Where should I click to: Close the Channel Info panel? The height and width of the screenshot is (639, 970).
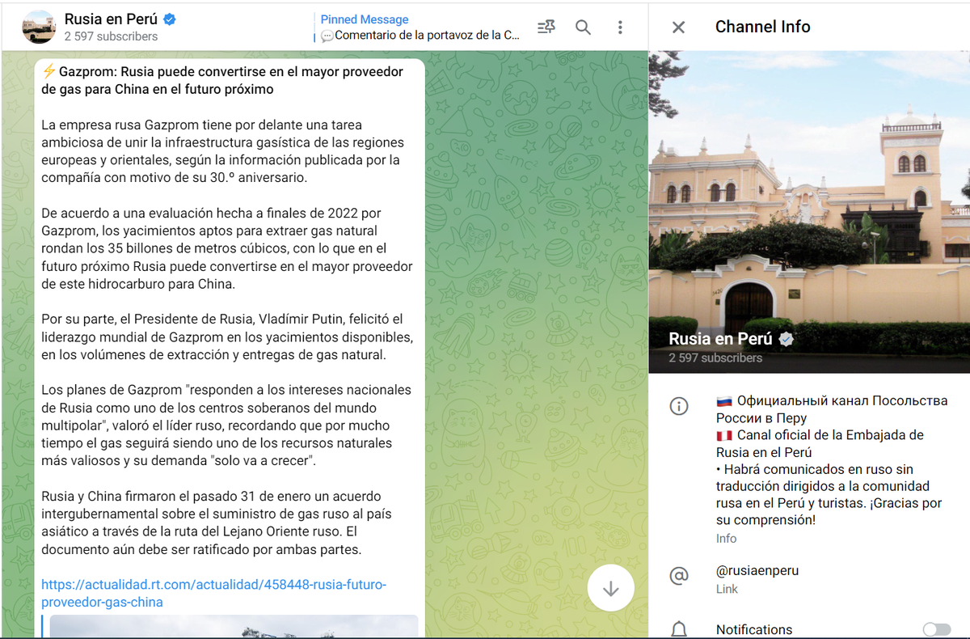pos(678,28)
